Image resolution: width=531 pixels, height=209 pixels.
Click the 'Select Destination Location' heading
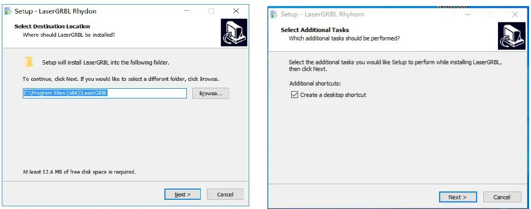point(52,26)
